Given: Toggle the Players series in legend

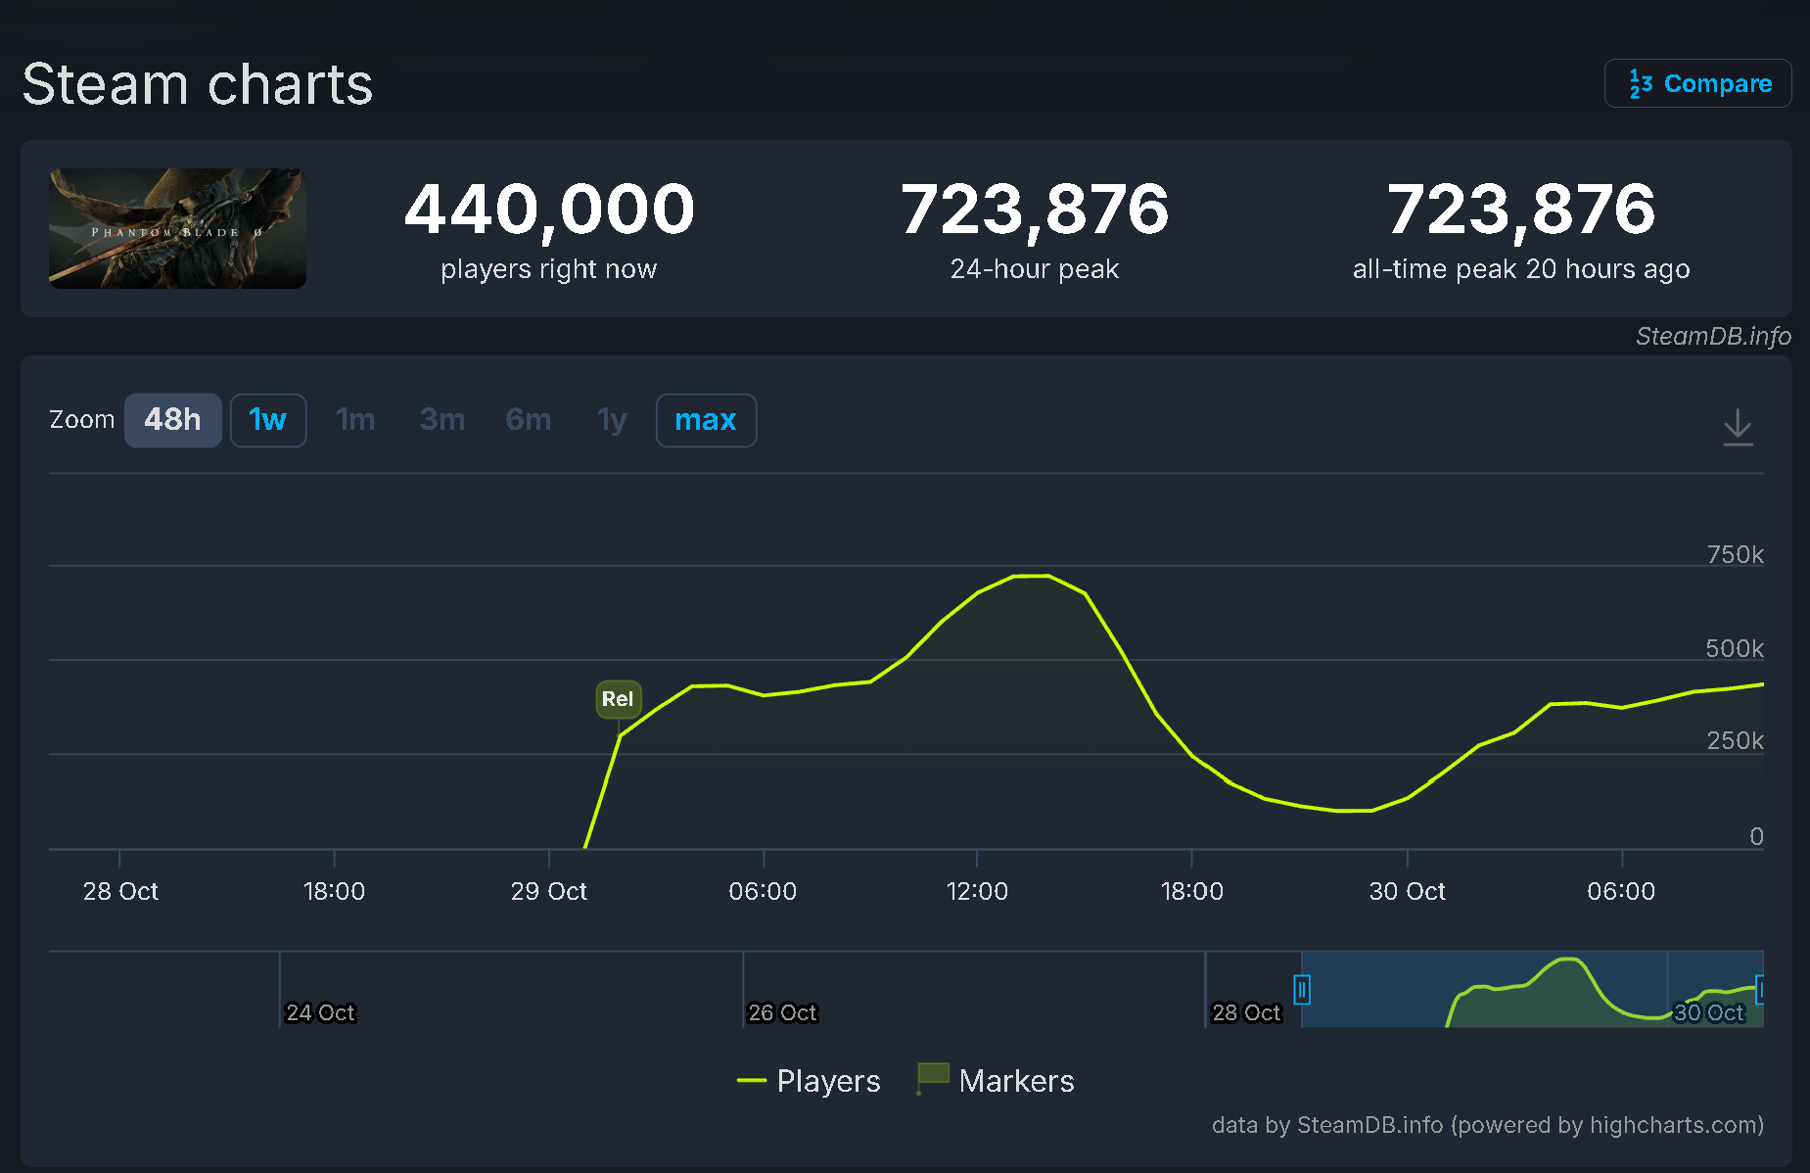Looking at the screenshot, I should [809, 1081].
